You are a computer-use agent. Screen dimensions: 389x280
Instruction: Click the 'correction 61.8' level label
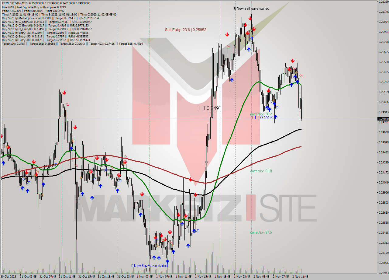coord(261,171)
